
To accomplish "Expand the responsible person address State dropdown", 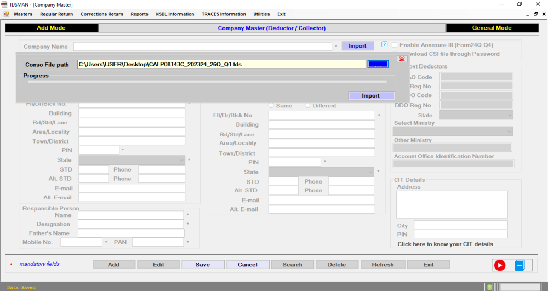I will tap(371, 172).
